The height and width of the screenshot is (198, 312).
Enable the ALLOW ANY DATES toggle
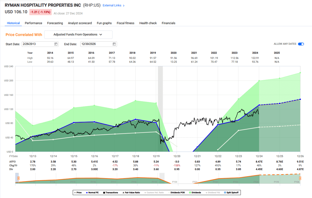click(300, 44)
